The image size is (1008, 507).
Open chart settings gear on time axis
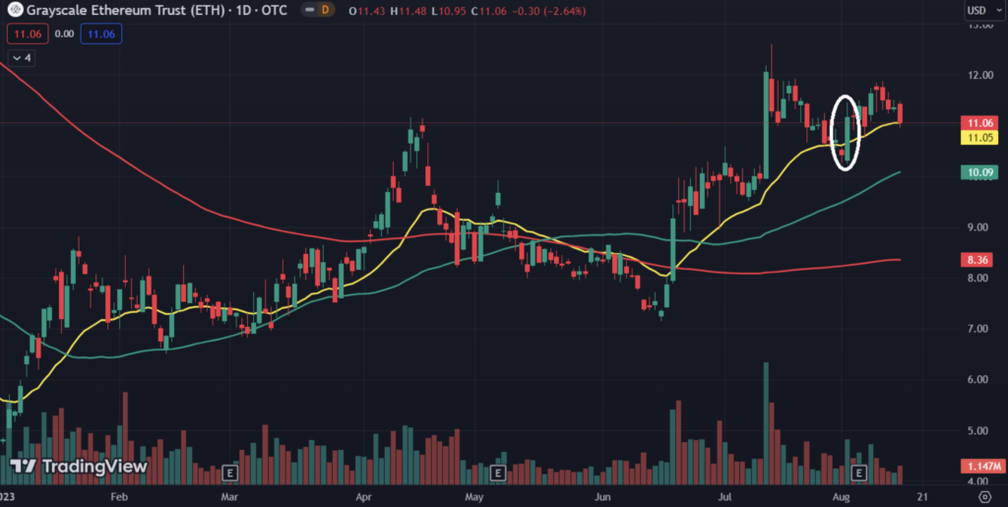(x=983, y=499)
